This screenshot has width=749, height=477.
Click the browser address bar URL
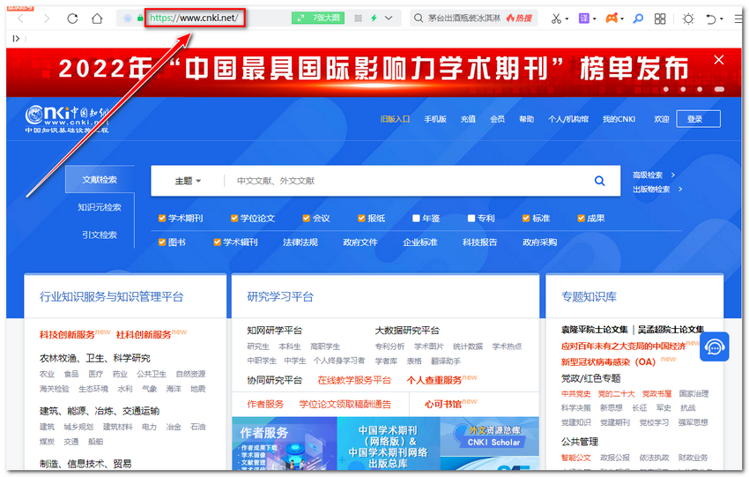pyautogui.click(x=195, y=19)
